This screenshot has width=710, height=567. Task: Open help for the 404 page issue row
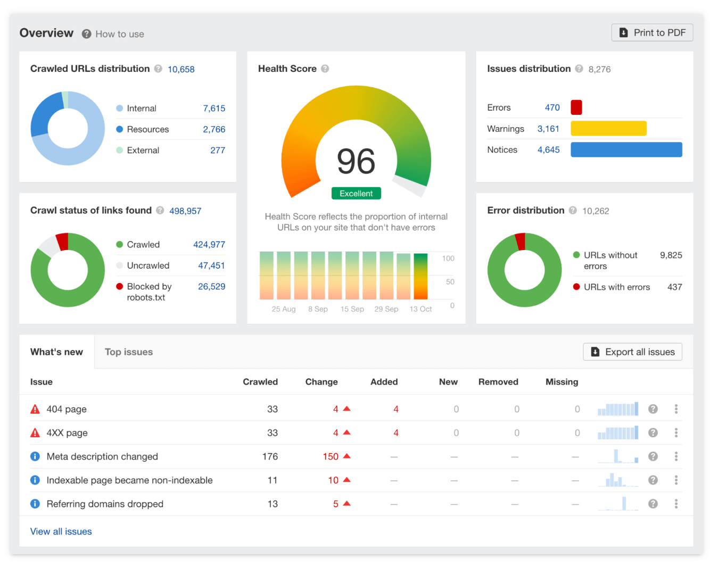tap(653, 409)
